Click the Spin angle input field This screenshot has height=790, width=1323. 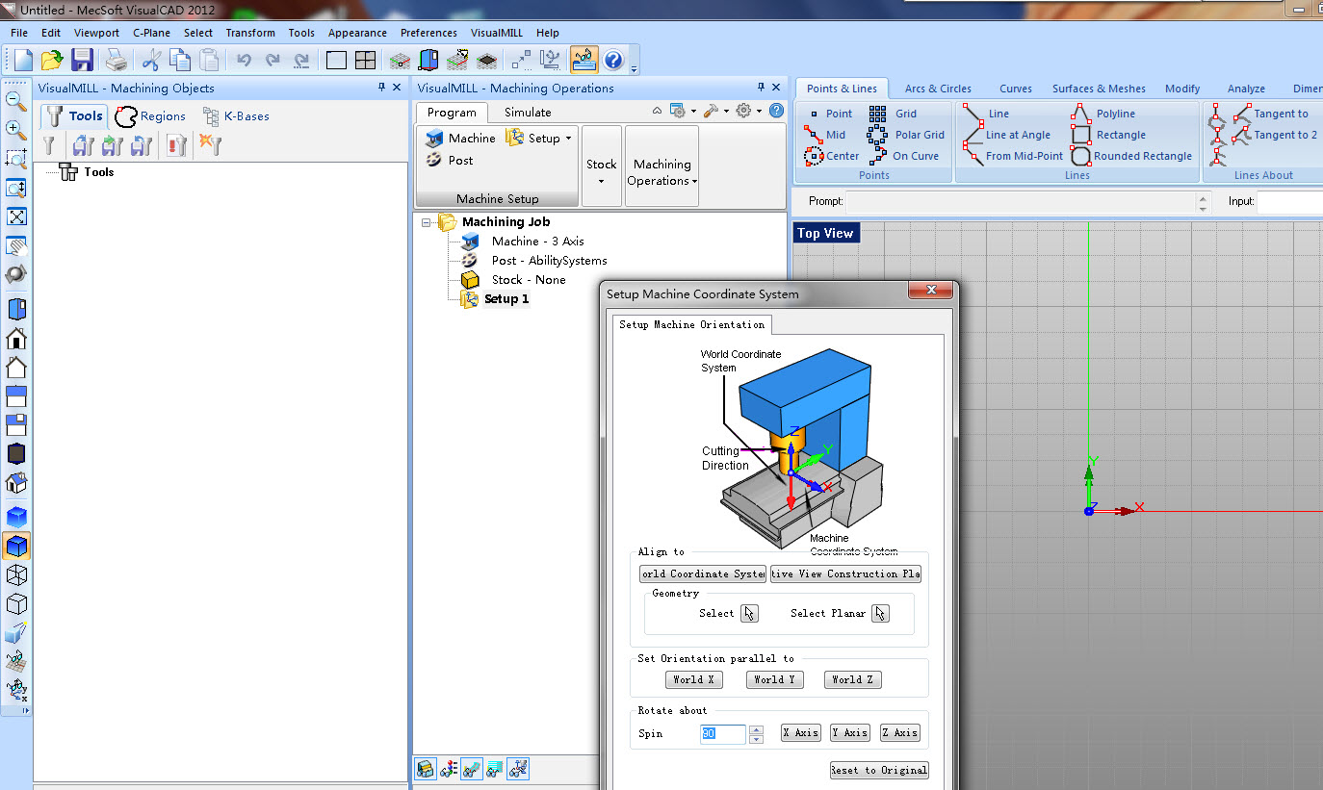point(722,733)
